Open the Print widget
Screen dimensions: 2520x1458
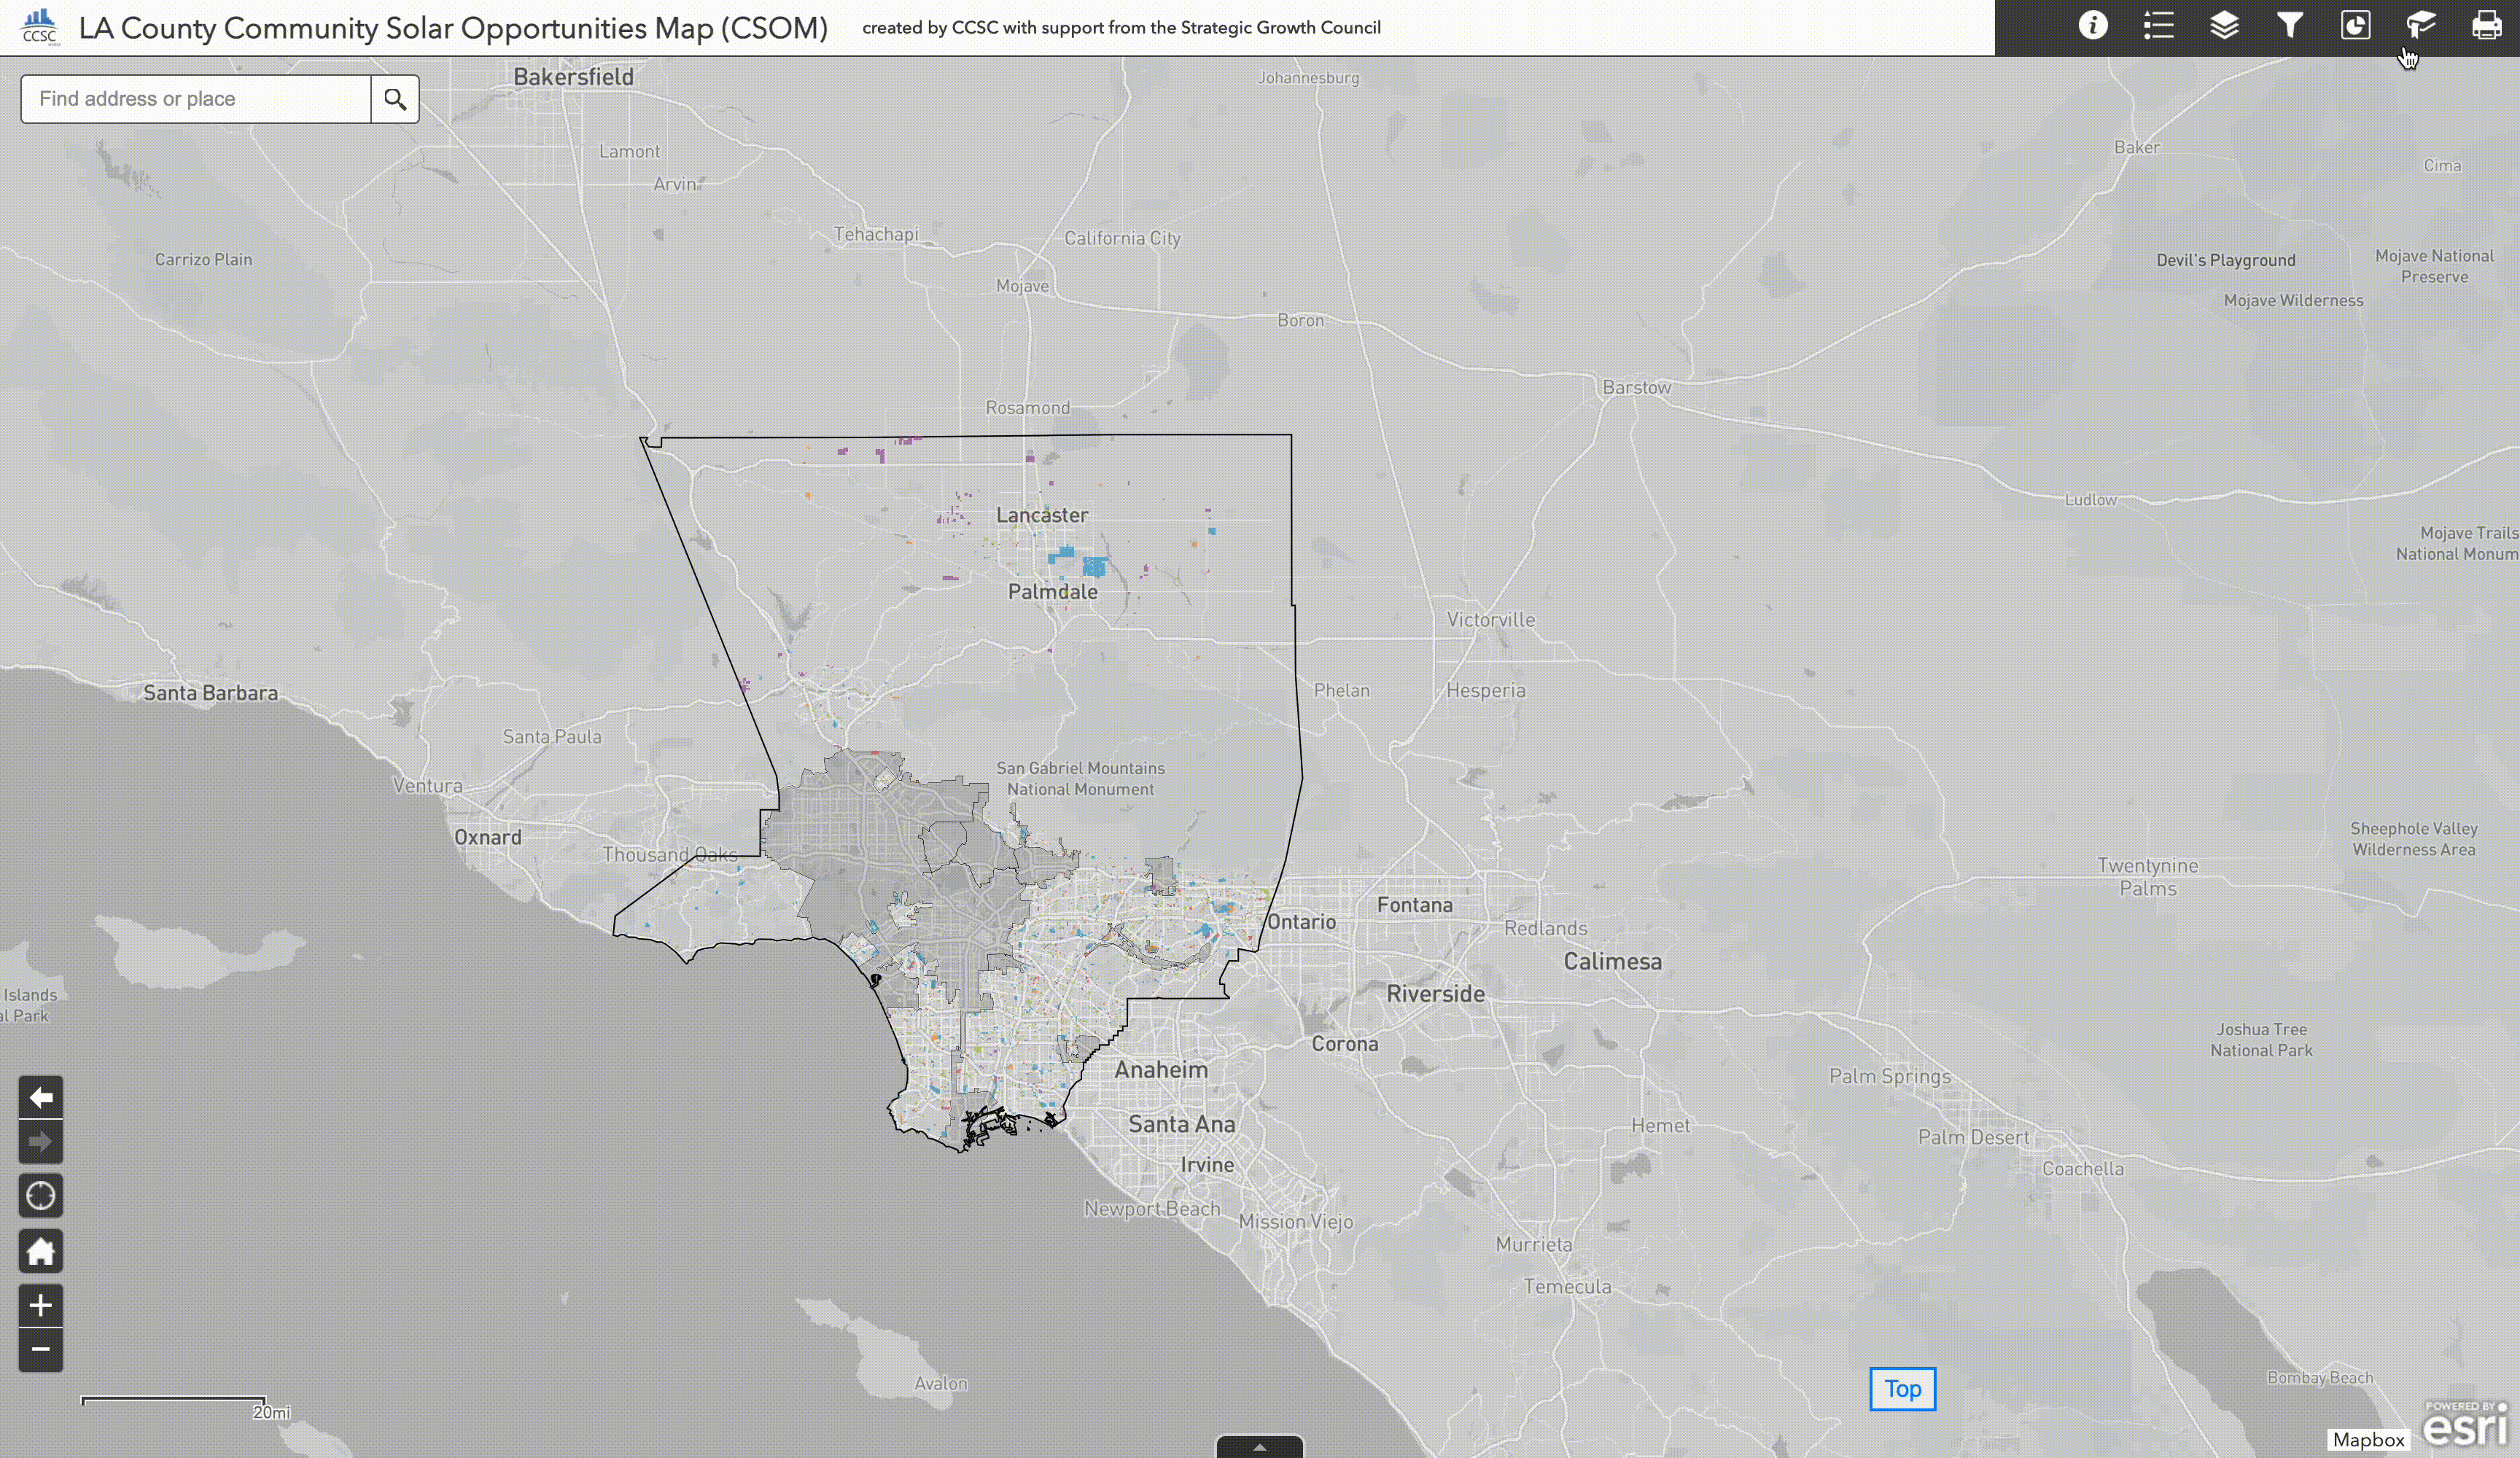click(2486, 26)
